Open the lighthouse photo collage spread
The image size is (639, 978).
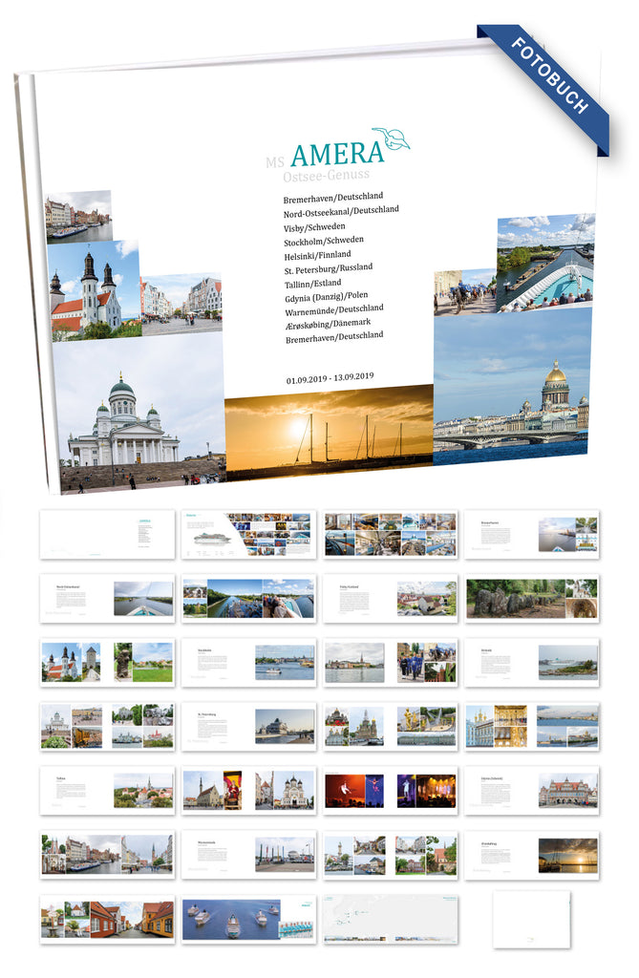pos(391,855)
